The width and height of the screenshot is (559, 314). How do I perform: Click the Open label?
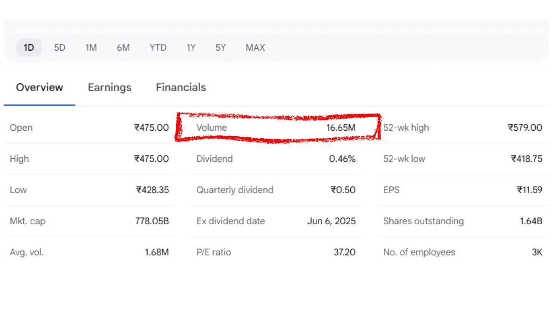pyautogui.click(x=21, y=127)
